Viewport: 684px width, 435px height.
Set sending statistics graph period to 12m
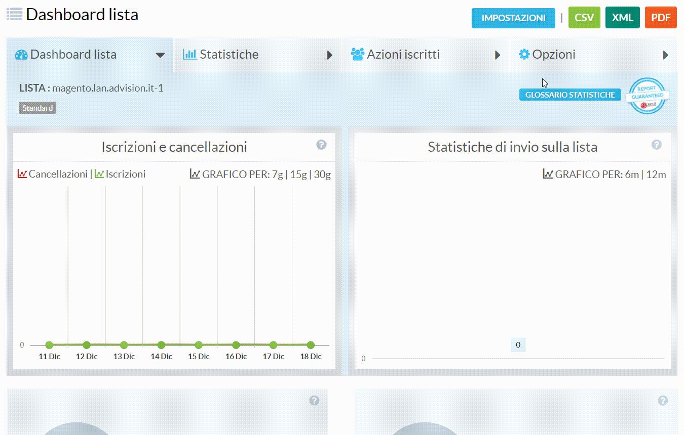coord(656,175)
